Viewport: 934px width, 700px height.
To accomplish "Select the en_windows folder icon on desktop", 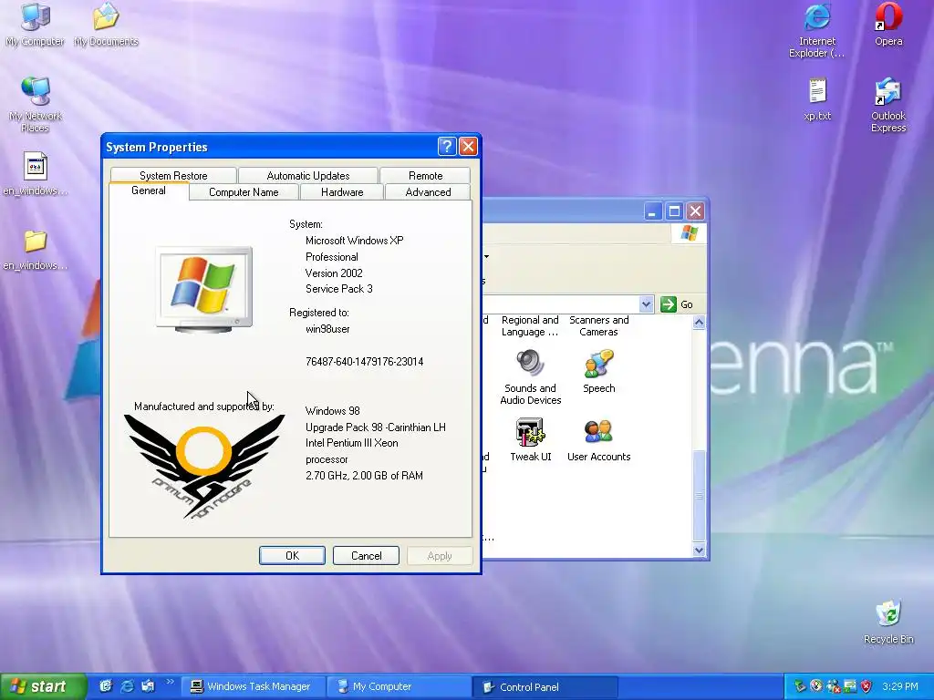I will coord(36,250).
